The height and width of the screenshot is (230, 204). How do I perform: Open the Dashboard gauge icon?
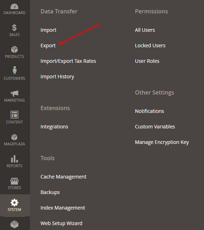coord(14,6)
